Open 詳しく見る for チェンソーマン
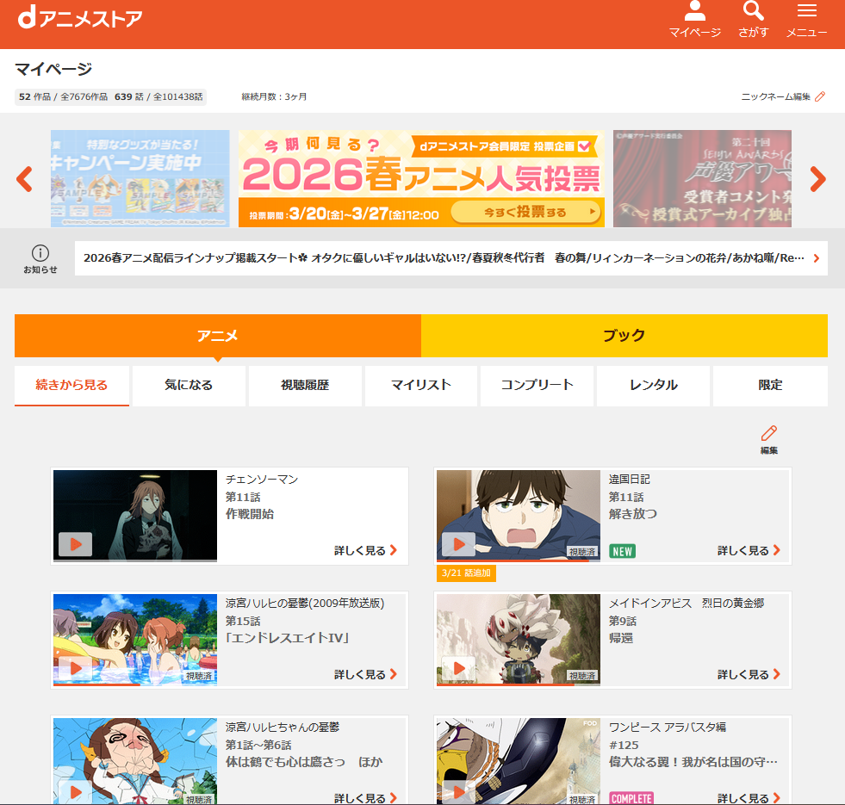 point(365,551)
